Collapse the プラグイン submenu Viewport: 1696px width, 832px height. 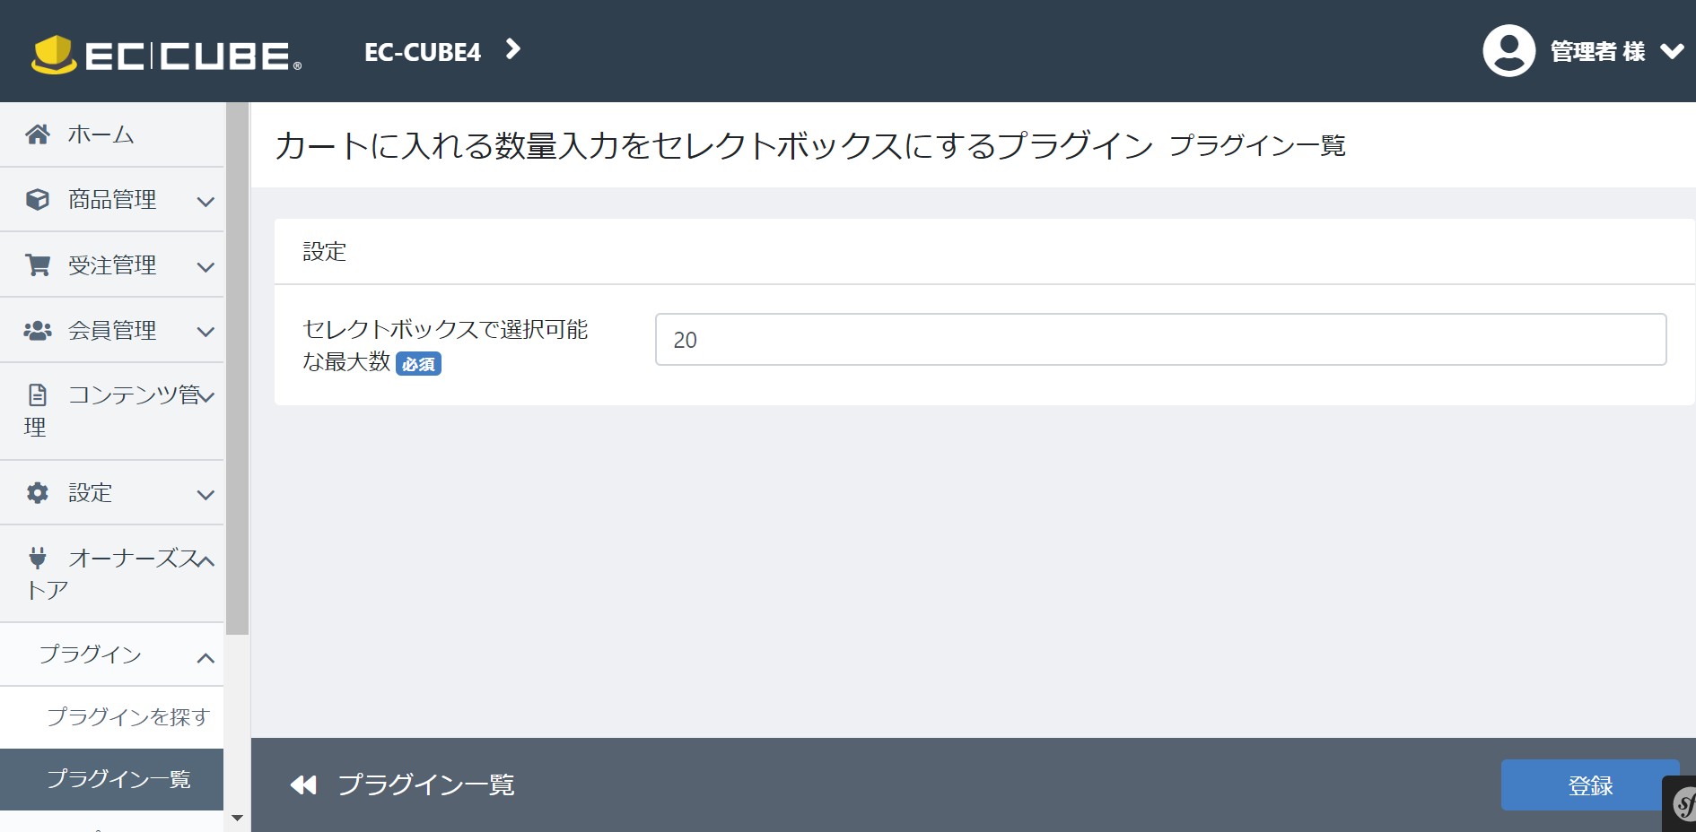[x=205, y=658]
